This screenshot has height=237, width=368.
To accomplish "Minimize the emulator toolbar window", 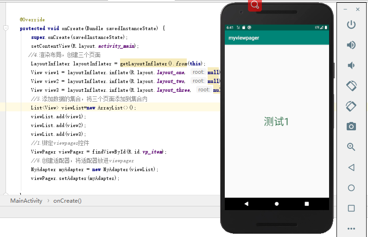I will point(345,9).
